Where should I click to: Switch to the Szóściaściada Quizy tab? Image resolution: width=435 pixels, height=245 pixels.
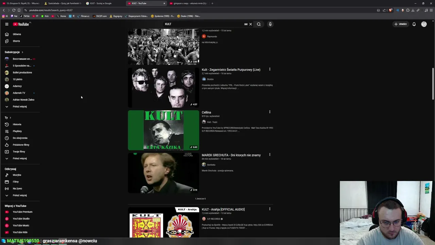(63, 3)
